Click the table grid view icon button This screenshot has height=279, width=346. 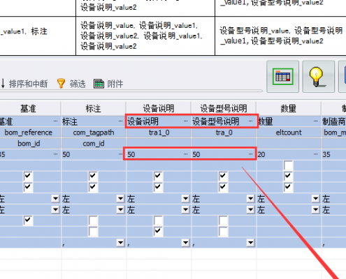point(282,77)
